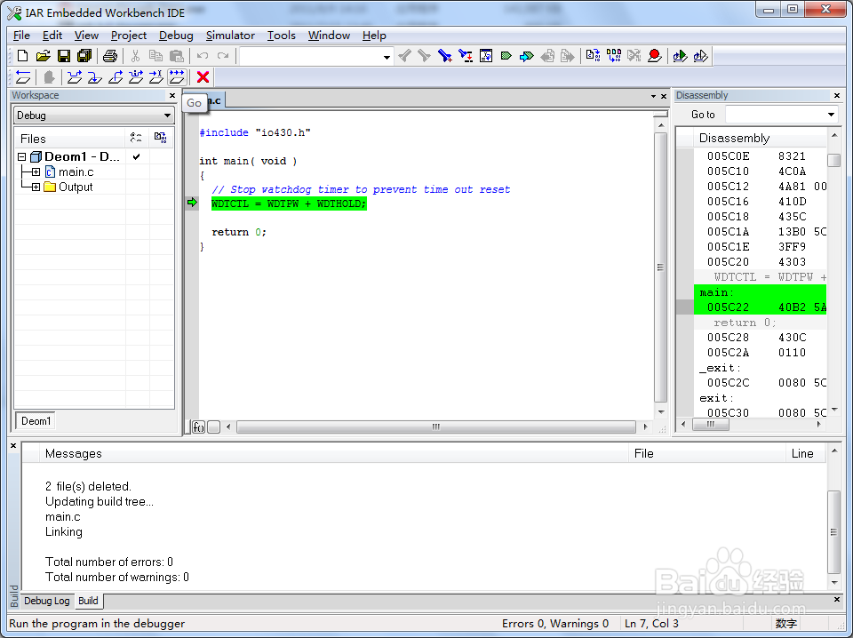
Task: Switch to the Debug Log tab
Action: (x=47, y=601)
